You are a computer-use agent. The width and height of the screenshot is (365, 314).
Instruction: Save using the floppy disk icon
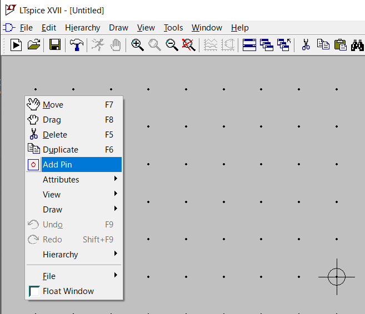pos(55,45)
